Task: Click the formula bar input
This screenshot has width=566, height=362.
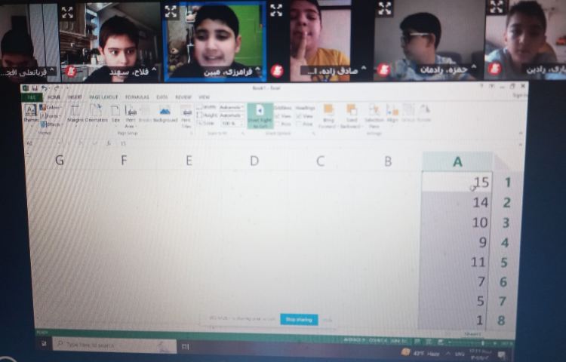Action: 318,144
